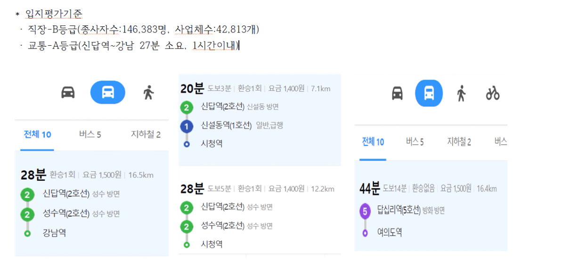Open the 28분 route to 강남역

(91, 204)
